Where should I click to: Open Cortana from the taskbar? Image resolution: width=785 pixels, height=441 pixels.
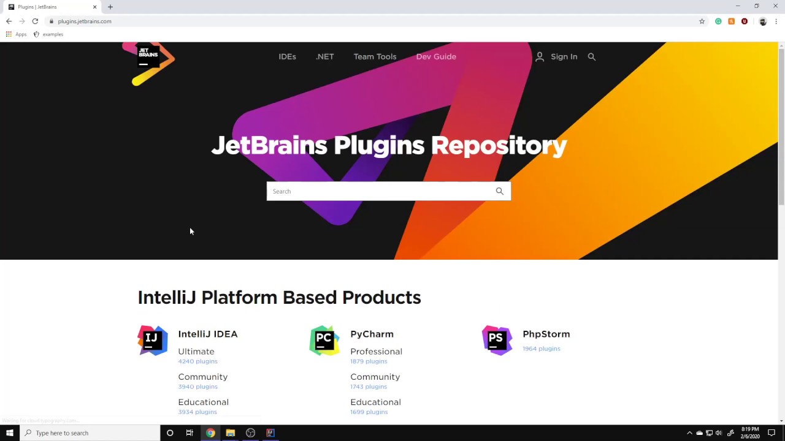pos(170,433)
